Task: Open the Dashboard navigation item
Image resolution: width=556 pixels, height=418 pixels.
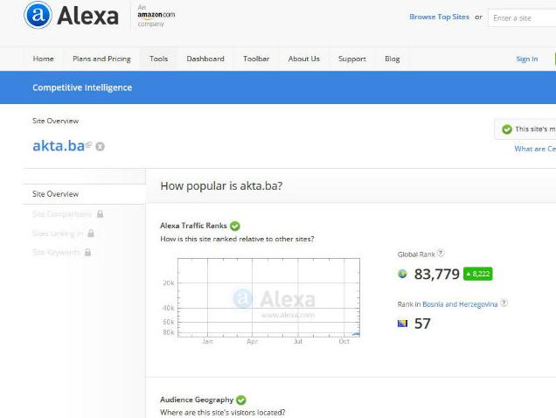Action: click(205, 59)
